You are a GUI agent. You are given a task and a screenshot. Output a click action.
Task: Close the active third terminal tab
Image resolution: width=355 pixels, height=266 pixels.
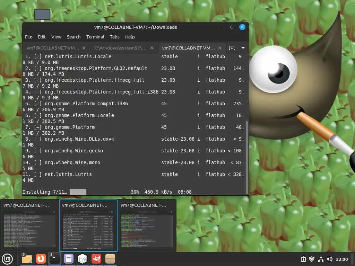click(219, 48)
